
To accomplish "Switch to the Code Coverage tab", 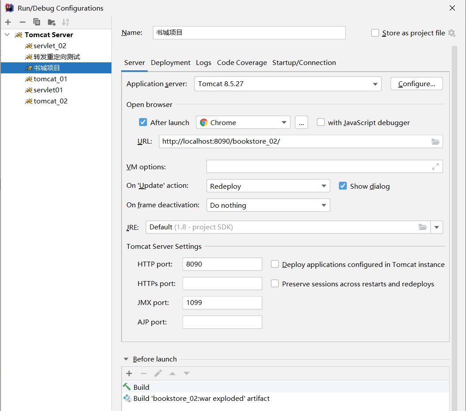I will [x=242, y=63].
